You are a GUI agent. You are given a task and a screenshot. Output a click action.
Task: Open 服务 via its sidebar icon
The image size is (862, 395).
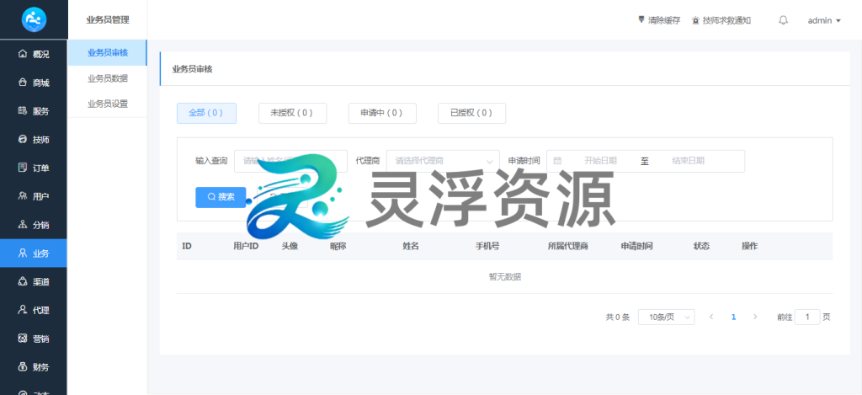click(x=23, y=111)
